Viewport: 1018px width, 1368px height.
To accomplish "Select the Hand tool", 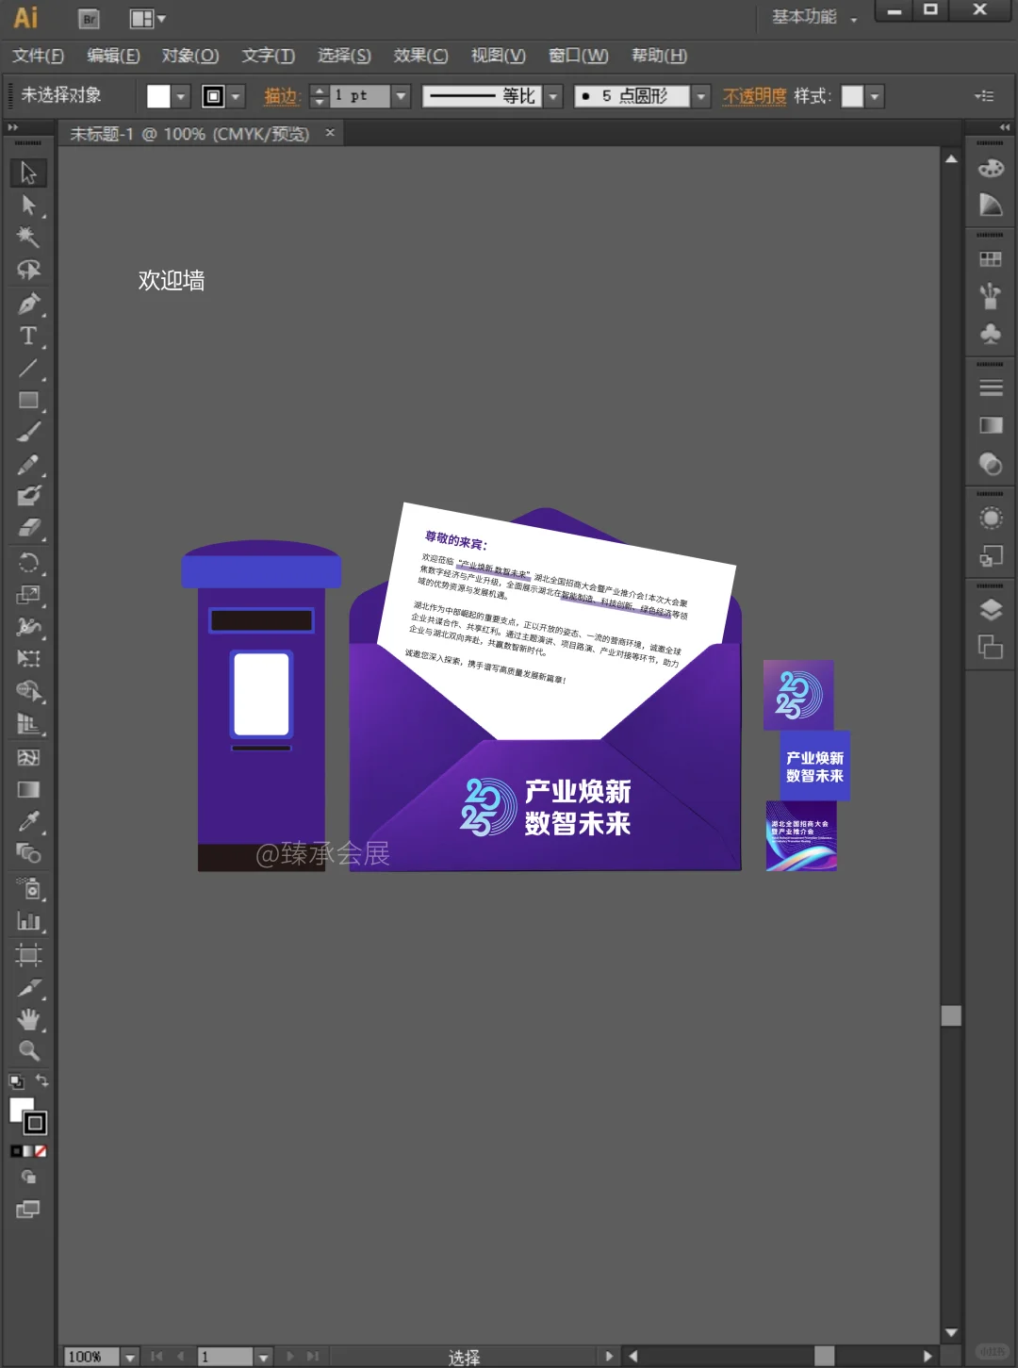I will point(28,1019).
